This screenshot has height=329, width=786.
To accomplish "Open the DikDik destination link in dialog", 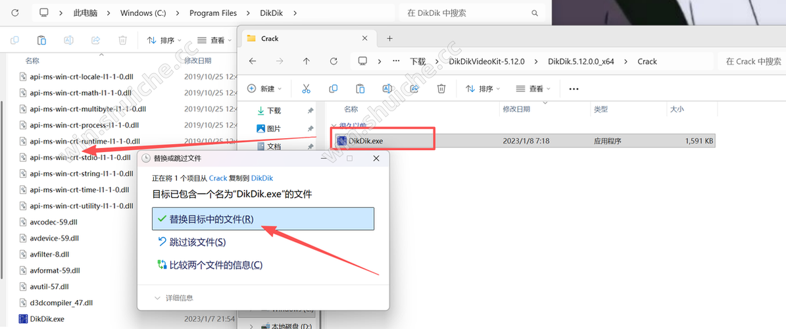I will click(x=262, y=178).
